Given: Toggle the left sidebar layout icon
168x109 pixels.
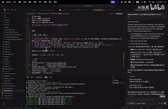Looking at the screenshot, I should point(2,6).
